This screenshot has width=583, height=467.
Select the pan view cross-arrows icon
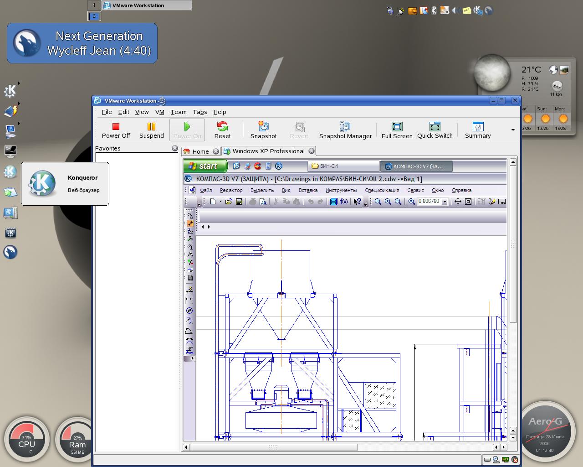(x=458, y=202)
